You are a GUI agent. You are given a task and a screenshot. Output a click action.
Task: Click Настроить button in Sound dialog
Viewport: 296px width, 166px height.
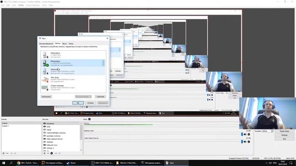click(x=46, y=96)
